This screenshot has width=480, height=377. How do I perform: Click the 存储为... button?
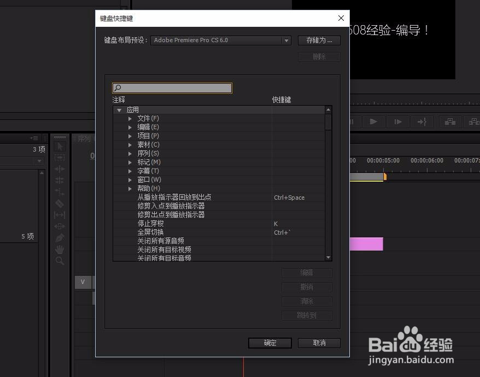(319, 40)
